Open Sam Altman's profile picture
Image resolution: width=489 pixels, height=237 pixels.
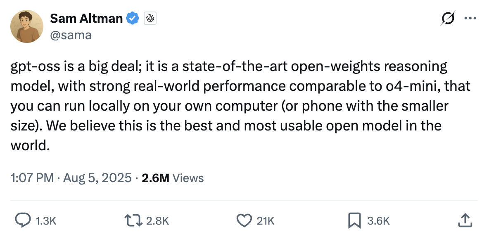26,26
